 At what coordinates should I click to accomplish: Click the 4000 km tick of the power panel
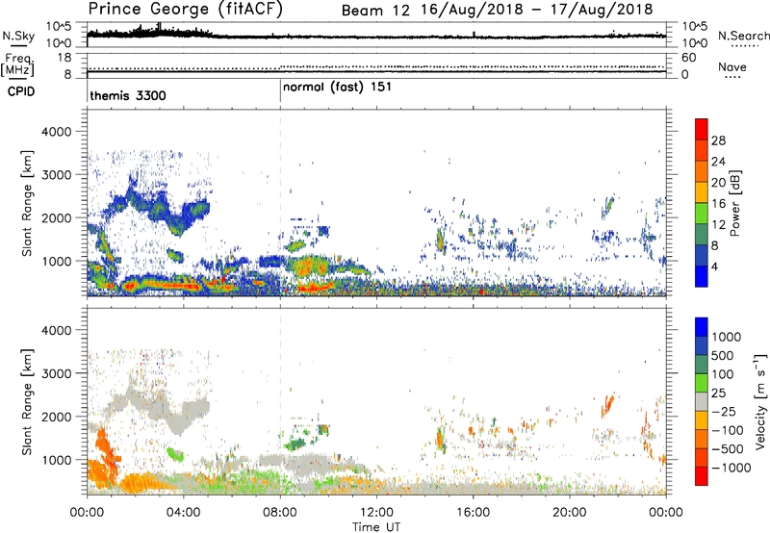(56, 132)
